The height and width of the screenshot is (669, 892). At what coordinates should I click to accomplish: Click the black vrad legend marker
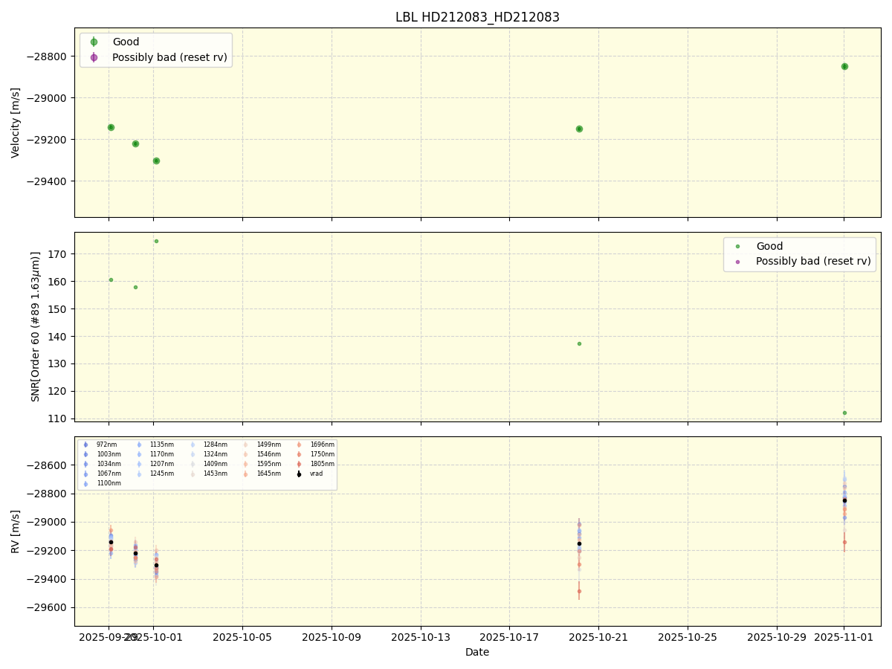(x=299, y=474)
